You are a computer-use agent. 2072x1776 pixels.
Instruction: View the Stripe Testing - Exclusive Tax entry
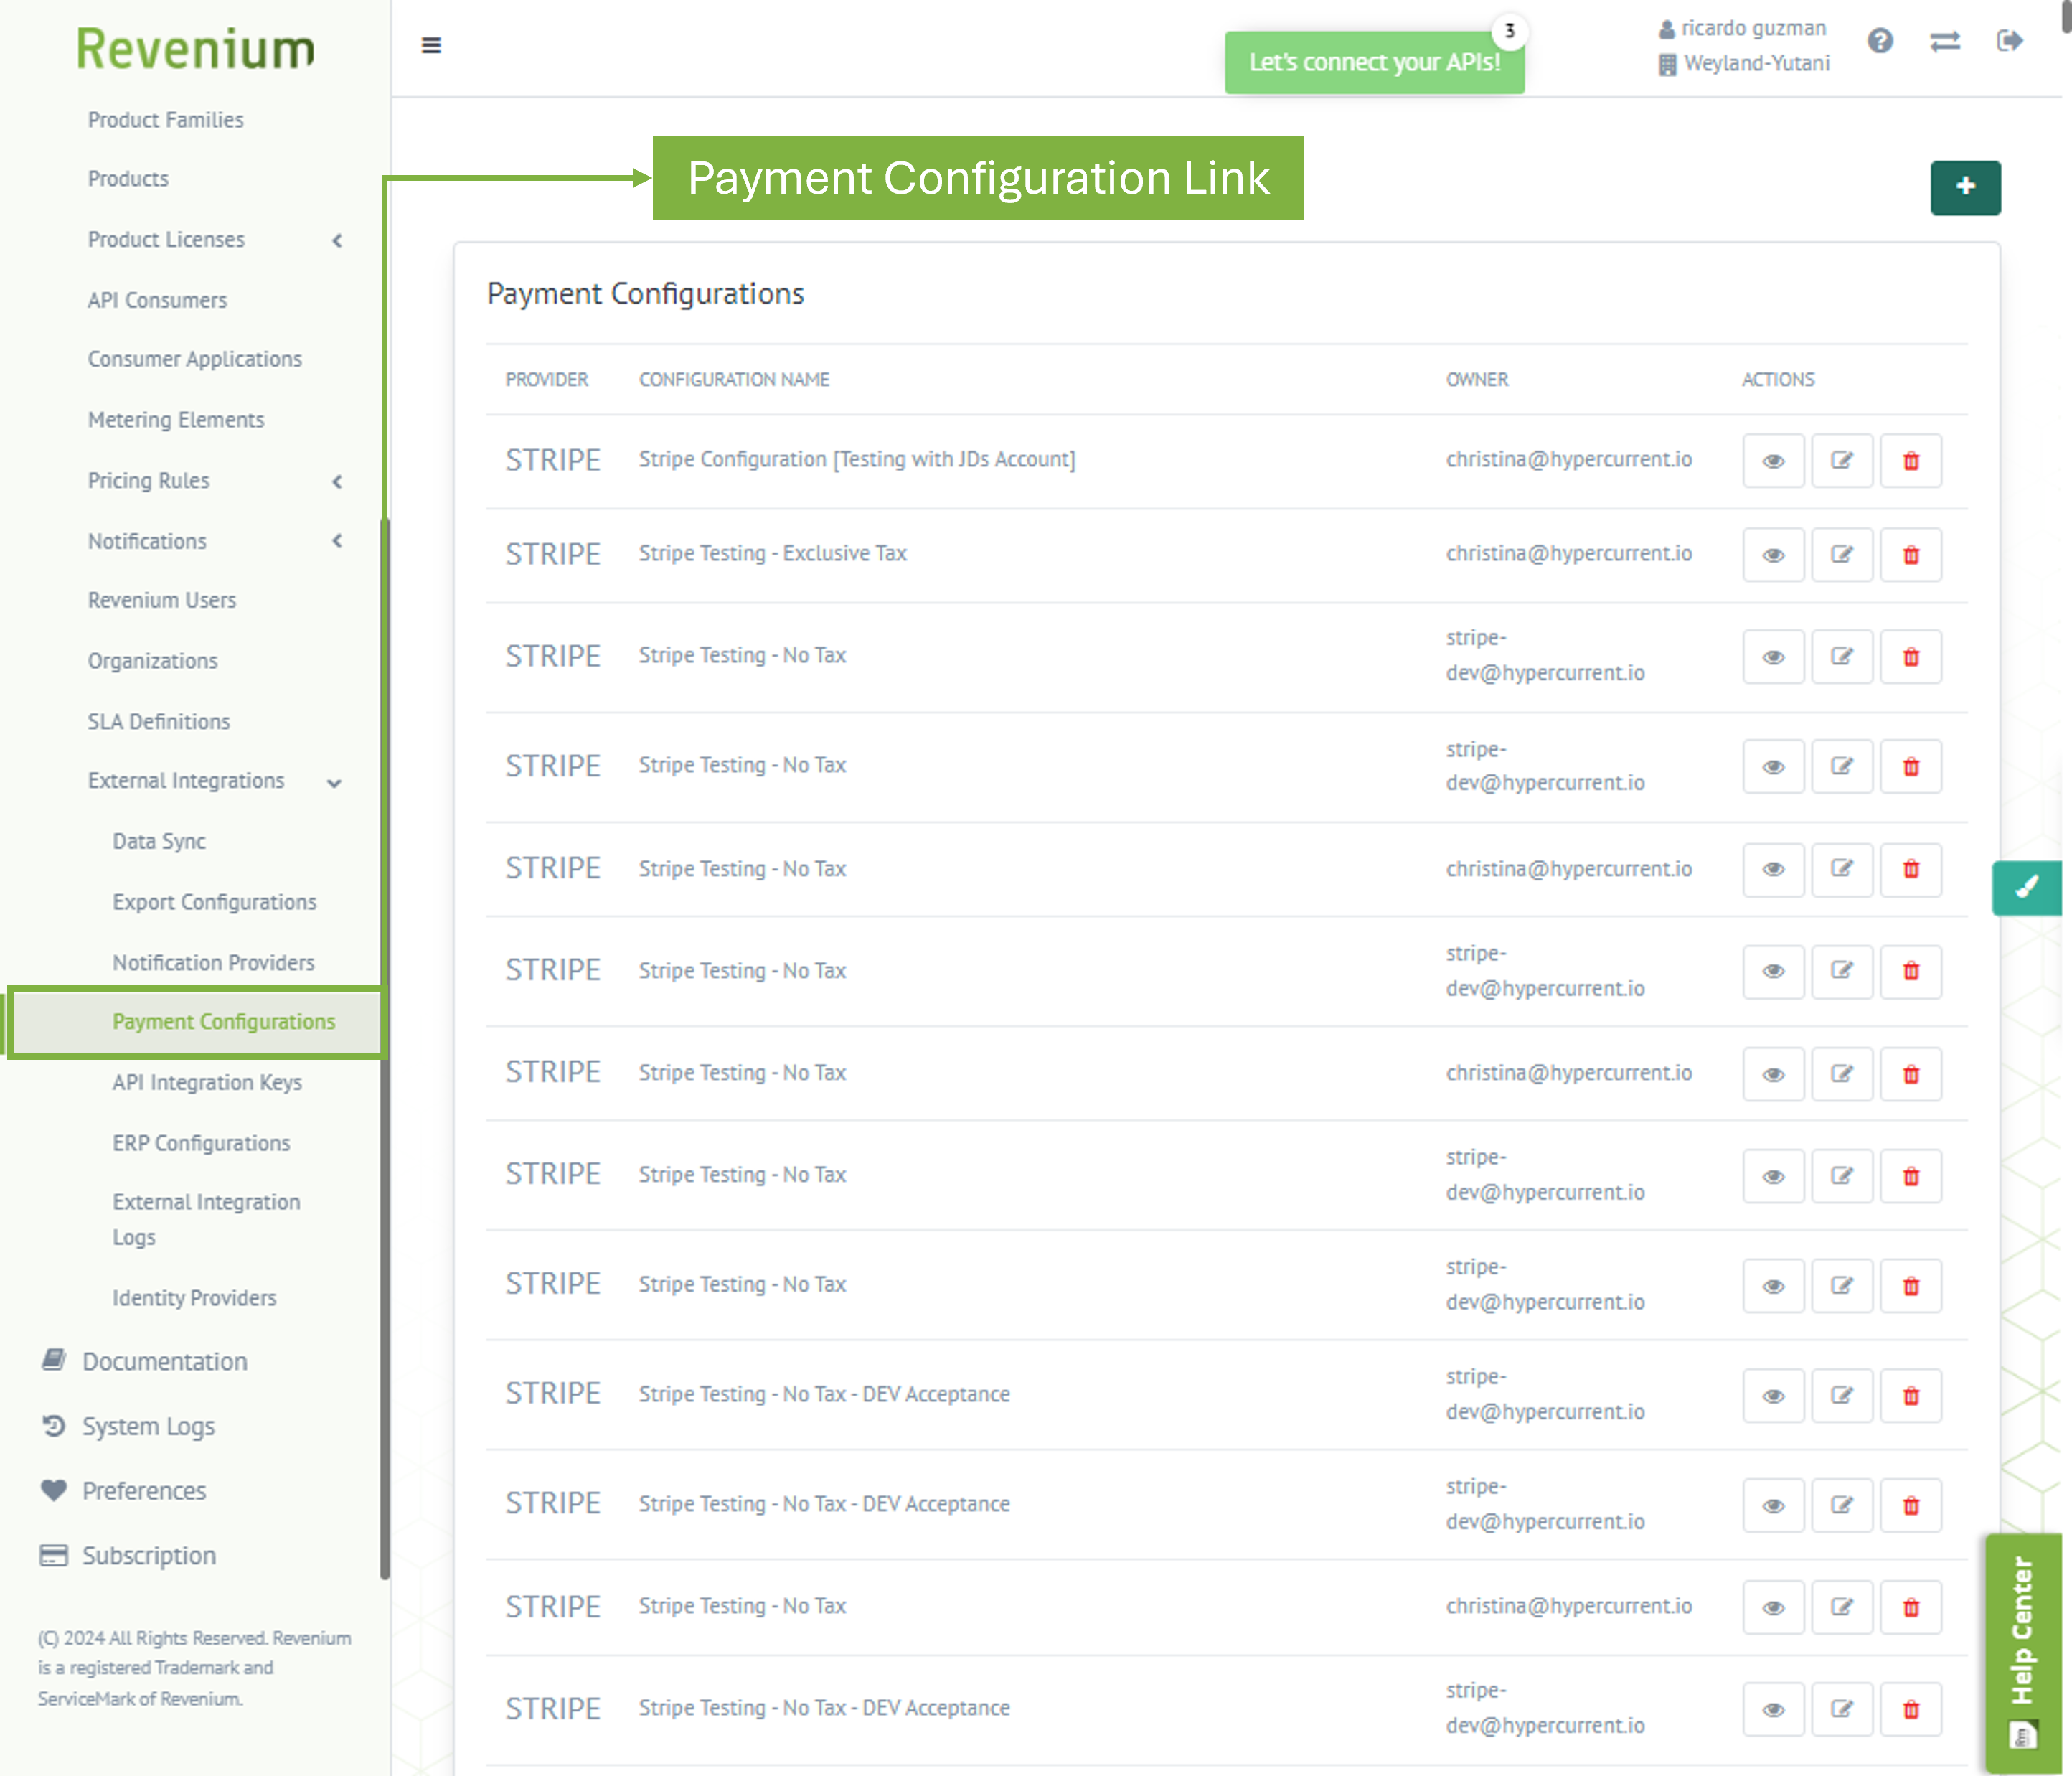[x=1773, y=555]
